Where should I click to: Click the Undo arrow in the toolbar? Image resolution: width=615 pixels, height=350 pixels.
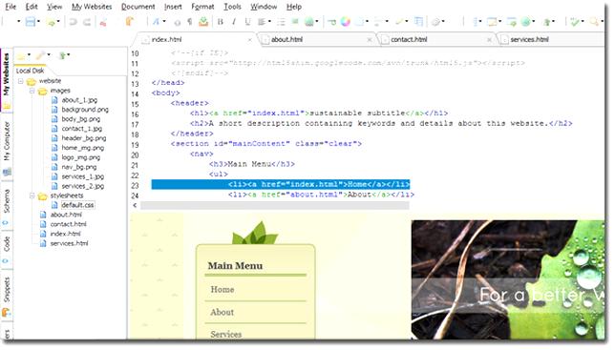click(73, 22)
